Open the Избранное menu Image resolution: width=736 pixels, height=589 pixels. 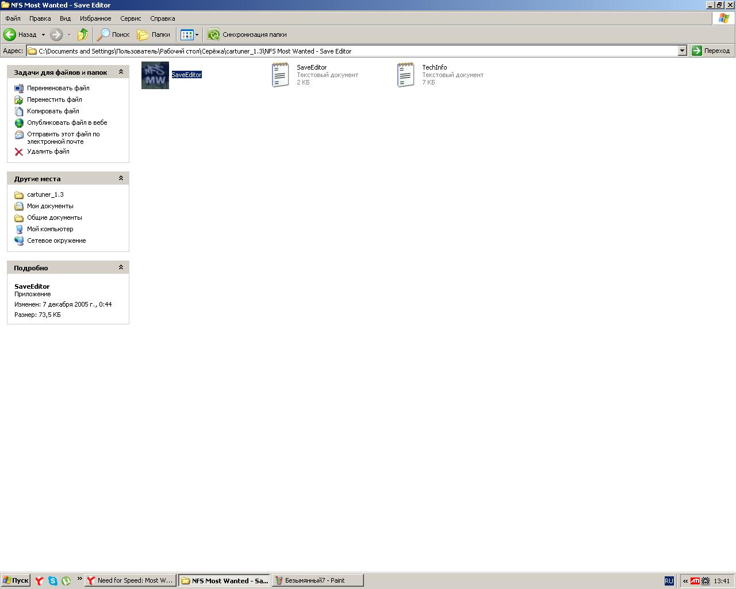95,18
